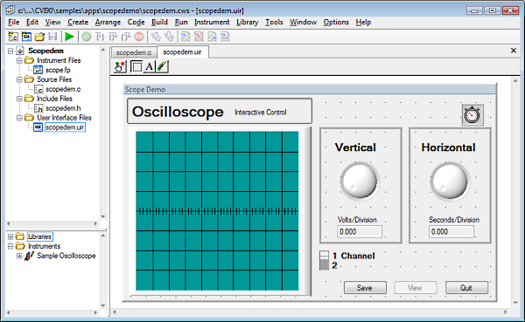The width and height of the screenshot is (525, 322).
Task: Click the first grayed pointer icon after the Stop sign
Action: (x=156, y=37)
